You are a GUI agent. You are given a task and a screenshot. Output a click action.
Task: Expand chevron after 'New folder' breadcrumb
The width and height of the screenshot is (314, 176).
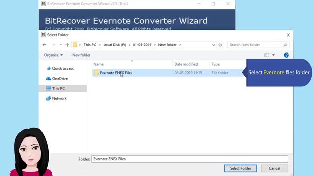click(180, 45)
